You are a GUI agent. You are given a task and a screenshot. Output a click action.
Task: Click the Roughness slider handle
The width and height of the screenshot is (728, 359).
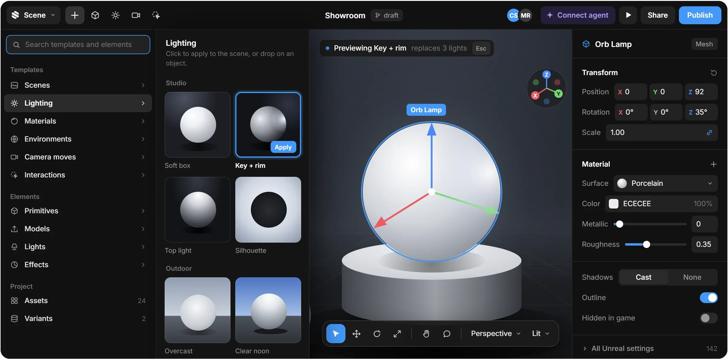[x=647, y=244]
